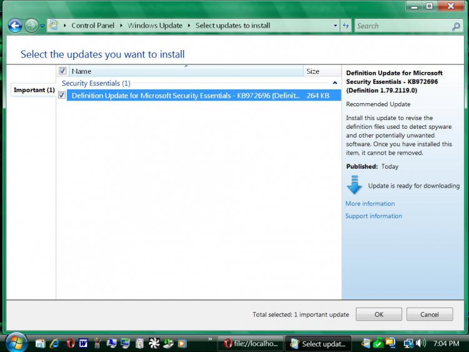Click the first quick launch icon beside Start
This screenshot has width=469, height=352.
[40, 343]
